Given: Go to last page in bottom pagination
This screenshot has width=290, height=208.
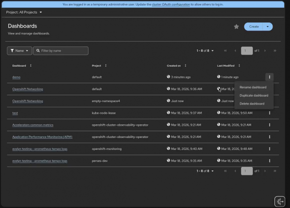Looking at the screenshot, I should (275, 171).
